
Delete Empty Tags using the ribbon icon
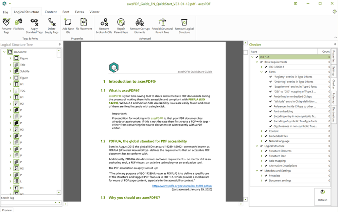point(52,22)
